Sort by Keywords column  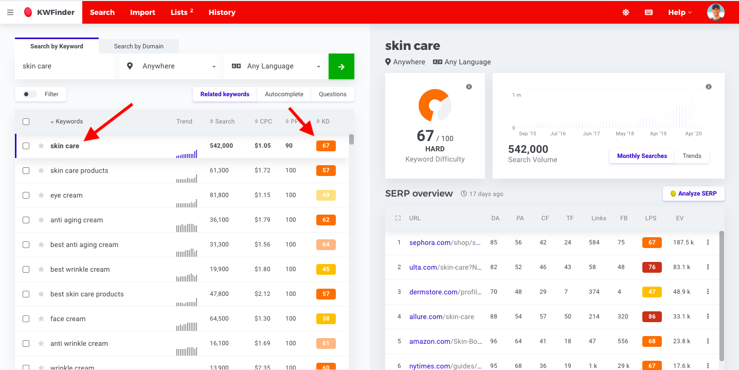67,121
